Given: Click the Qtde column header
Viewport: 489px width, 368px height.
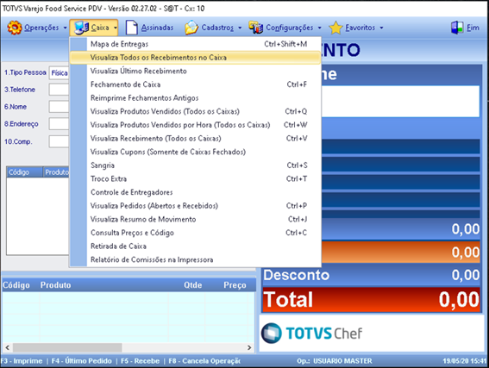Looking at the screenshot, I should [x=192, y=285].
